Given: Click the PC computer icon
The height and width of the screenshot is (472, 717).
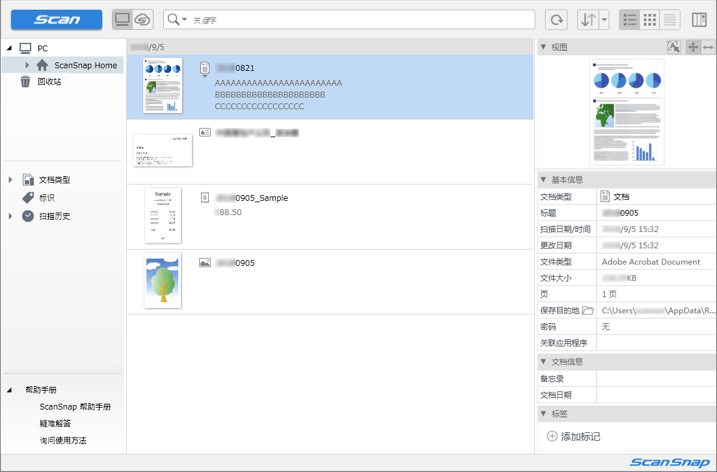Looking at the screenshot, I should click(x=25, y=48).
